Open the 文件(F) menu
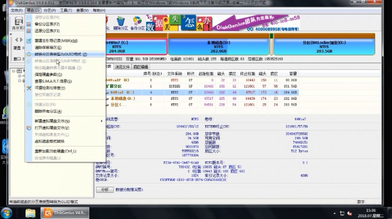The image size is (392, 219). click(x=17, y=10)
